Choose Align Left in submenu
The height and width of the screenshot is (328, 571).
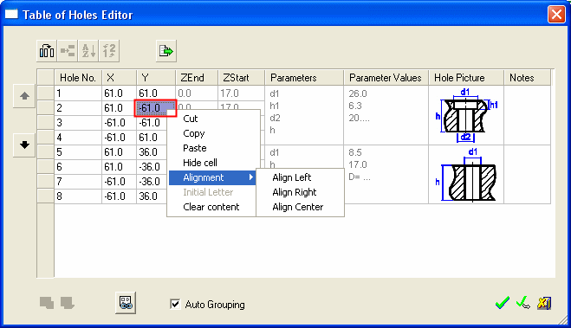(x=292, y=177)
